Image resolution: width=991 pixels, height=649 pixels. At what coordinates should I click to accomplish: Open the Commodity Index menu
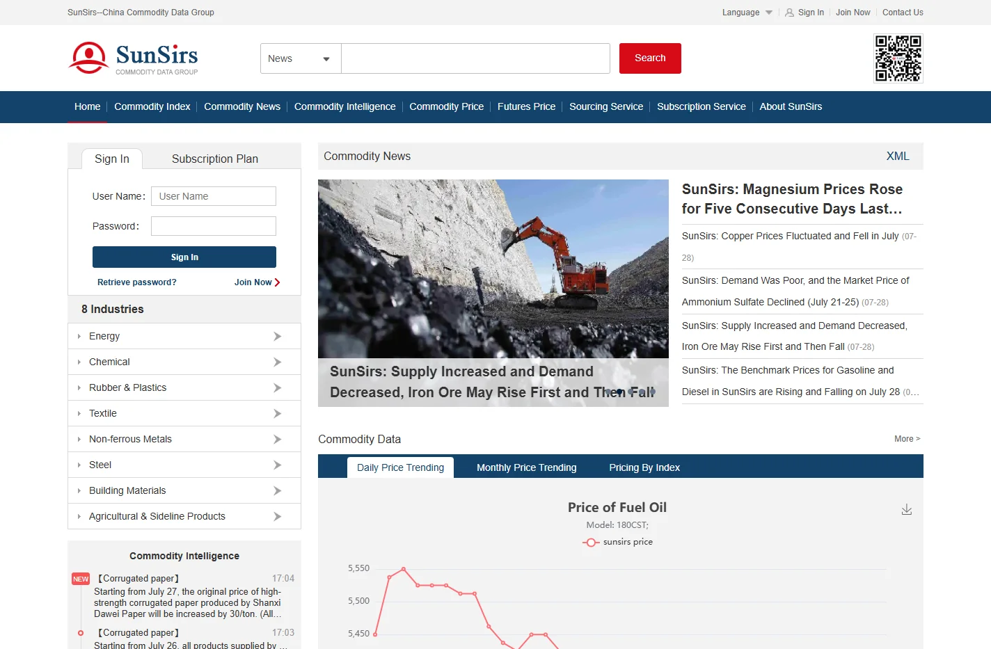tap(152, 106)
